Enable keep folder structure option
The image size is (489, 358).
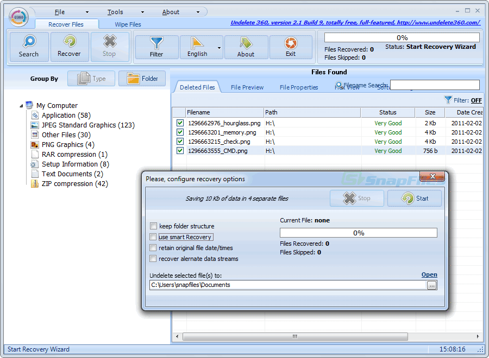click(x=153, y=226)
